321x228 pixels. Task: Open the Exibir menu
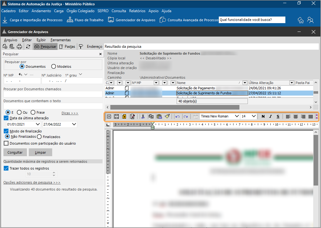point(41,40)
